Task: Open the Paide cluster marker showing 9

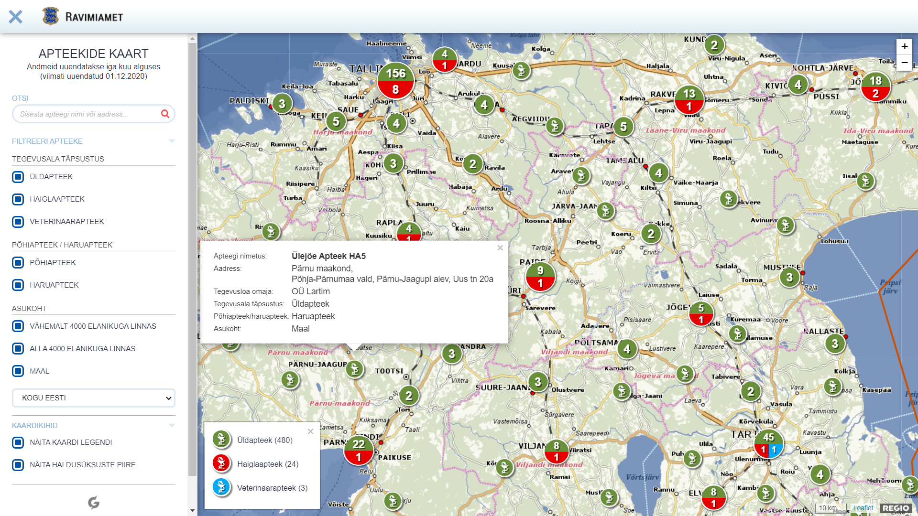Action: tap(540, 276)
